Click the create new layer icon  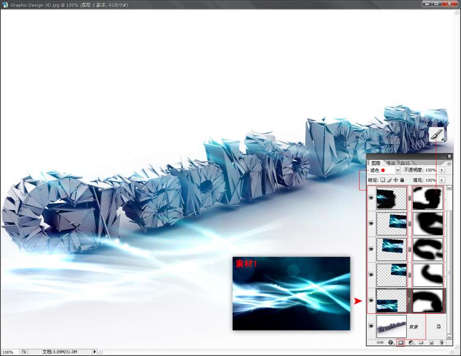(431, 342)
